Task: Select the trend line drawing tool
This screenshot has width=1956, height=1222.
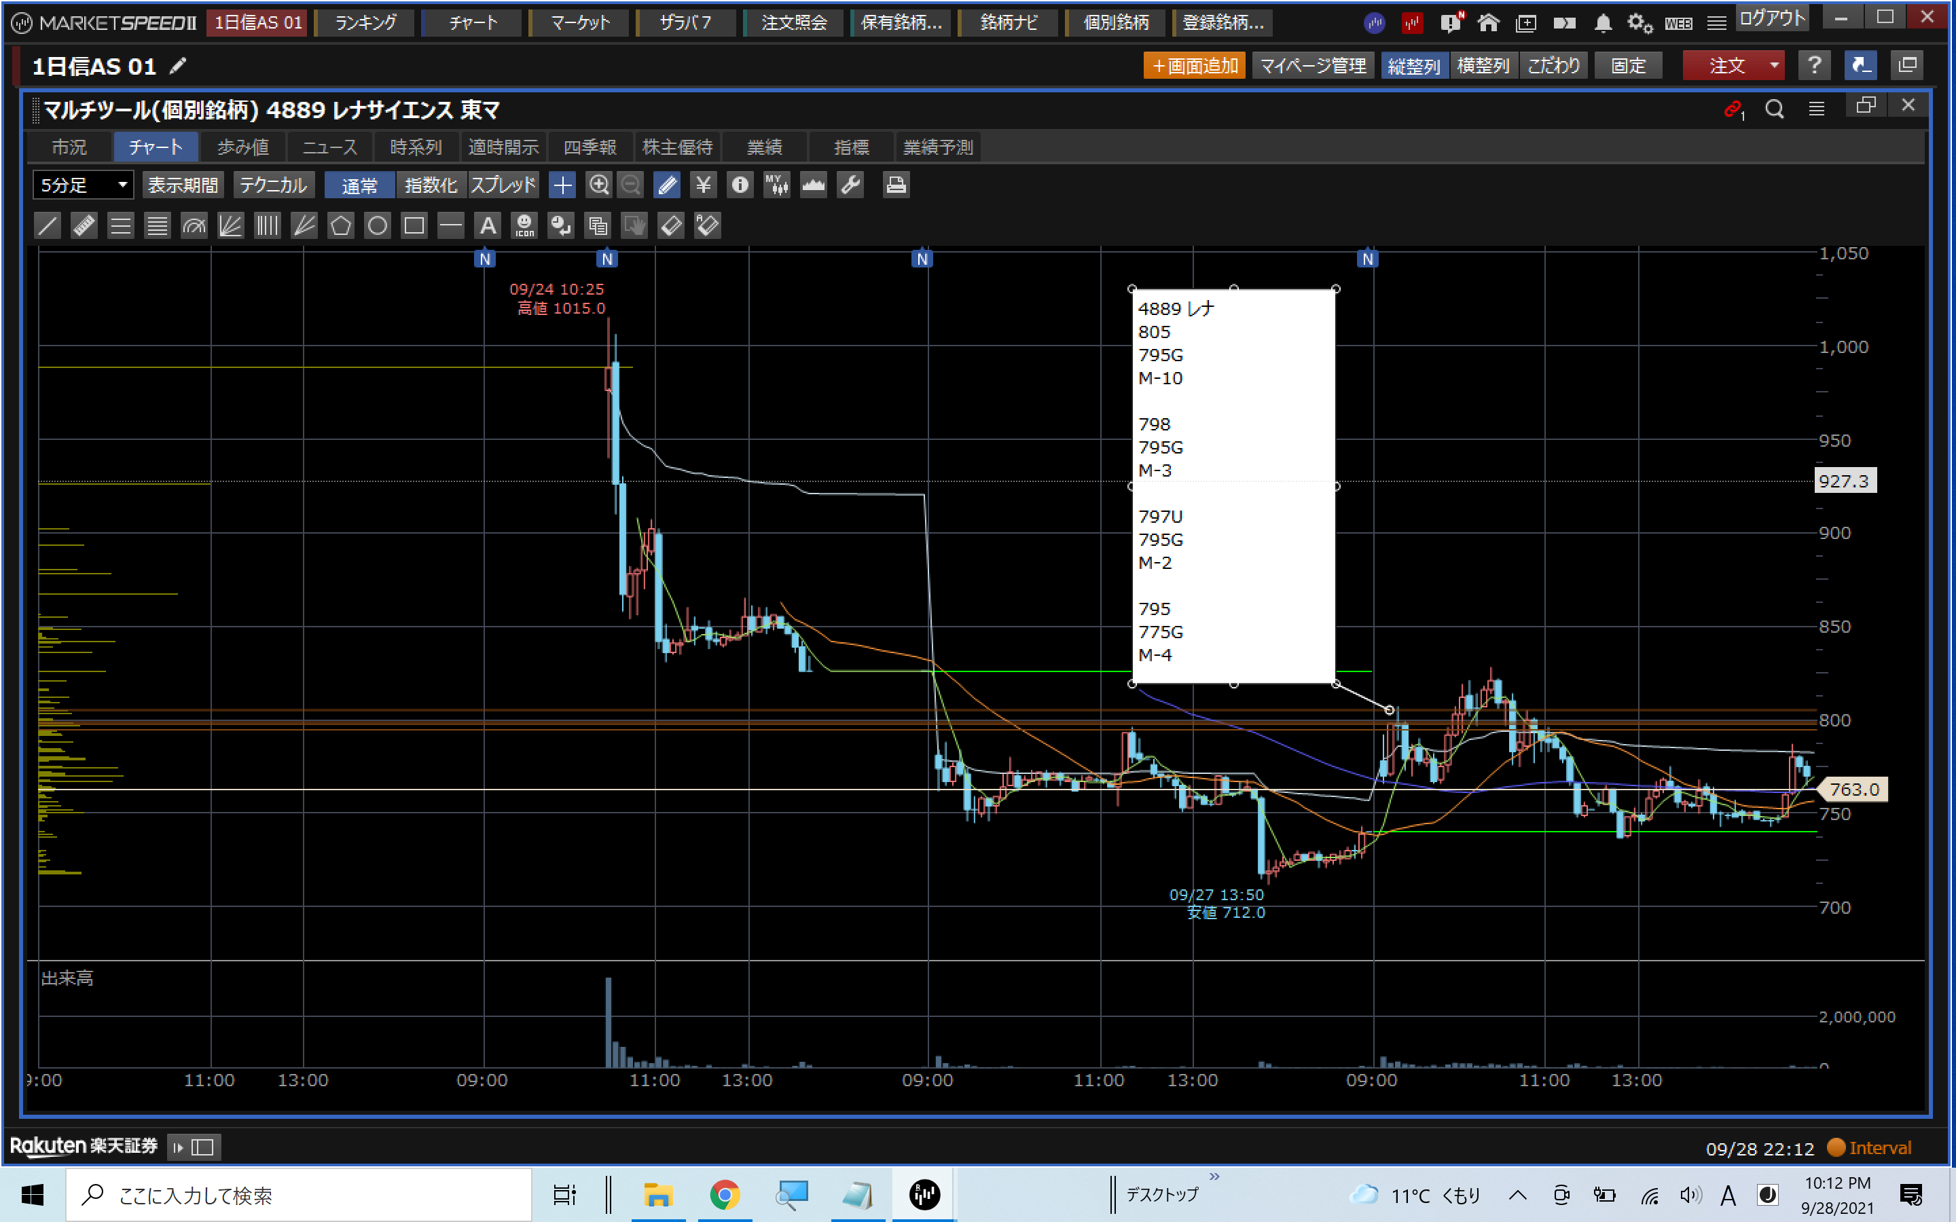Action: [48, 225]
